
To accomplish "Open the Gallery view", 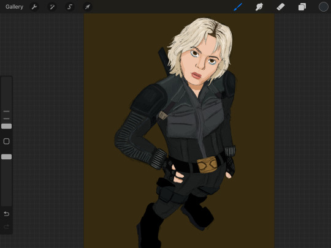I will pyautogui.click(x=14, y=7).
